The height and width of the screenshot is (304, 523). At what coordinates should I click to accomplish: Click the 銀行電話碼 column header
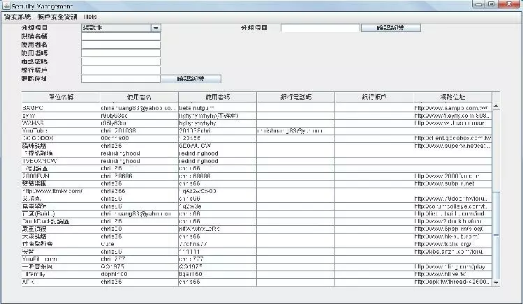point(296,97)
